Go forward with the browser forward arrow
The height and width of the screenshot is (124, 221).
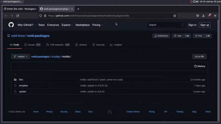pos(12,16)
